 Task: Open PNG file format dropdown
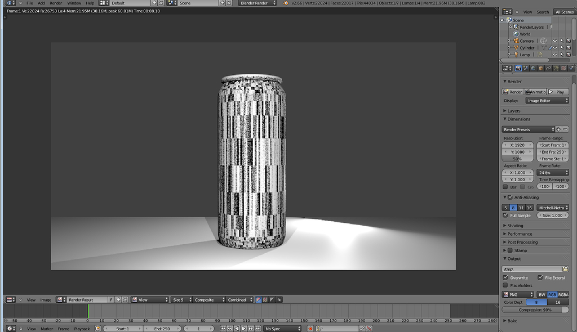click(x=518, y=294)
